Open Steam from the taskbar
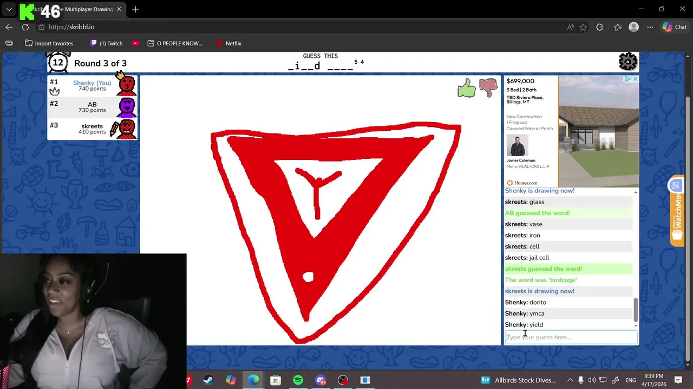693x389 pixels. tap(208, 380)
